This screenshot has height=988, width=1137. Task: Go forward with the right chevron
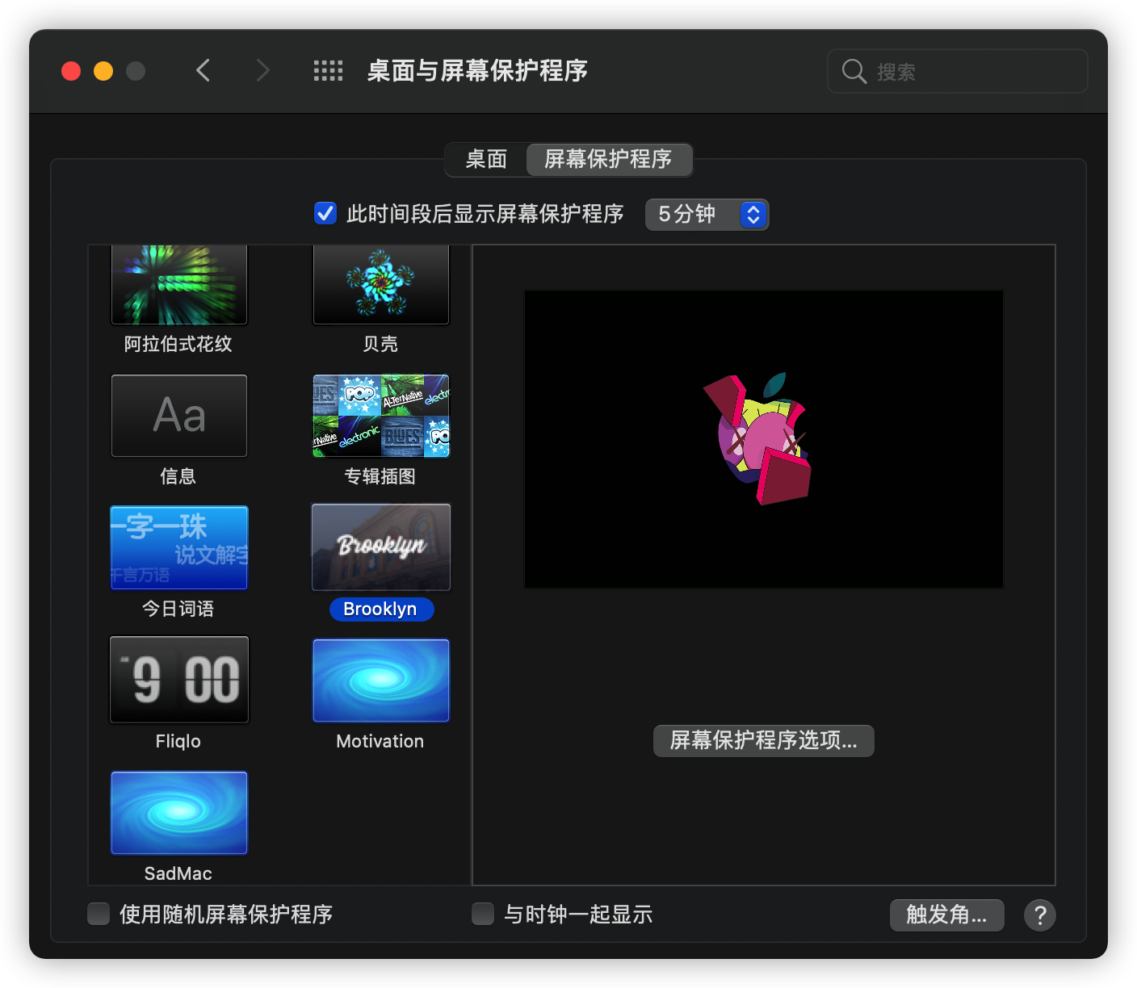pos(262,71)
